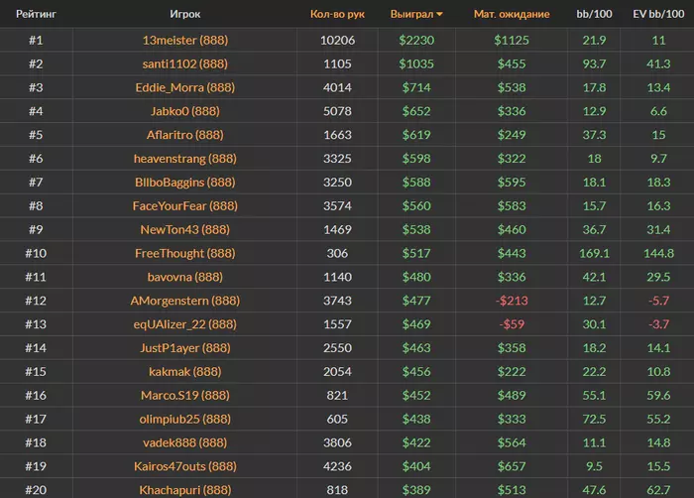Viewport: 694px width, 498px height.
Task: Open player AMorgenstern (888)
Action: click(x=185, y=301)
